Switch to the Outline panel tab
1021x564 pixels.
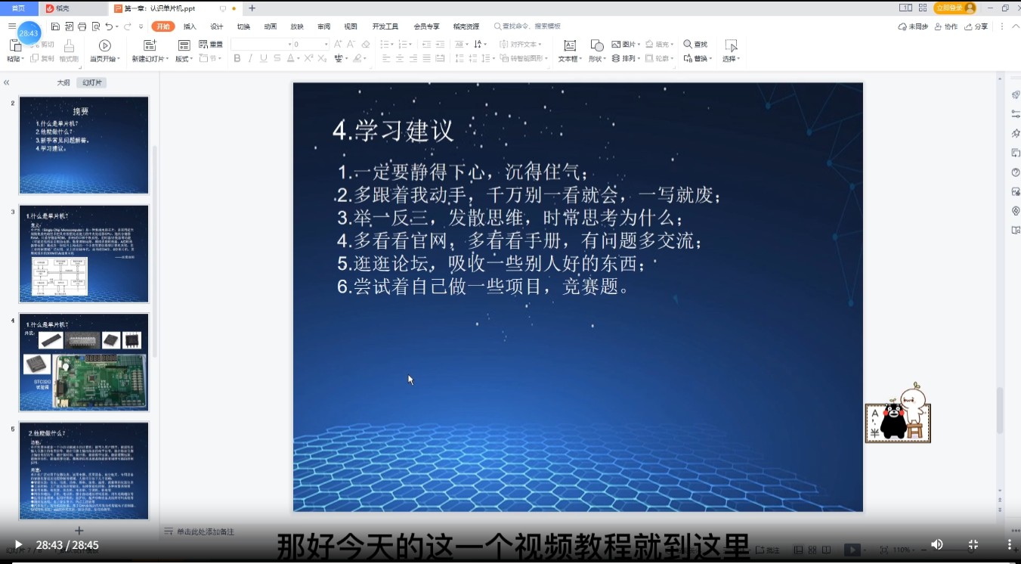pyautogui.click(x=63, y=82)
